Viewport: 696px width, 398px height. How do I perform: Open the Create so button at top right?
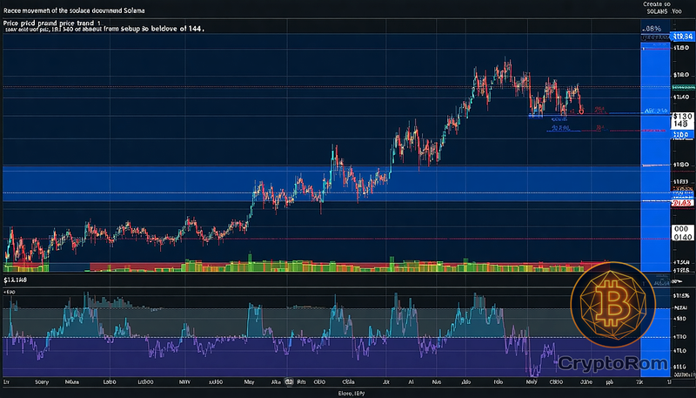pos(658,5)
